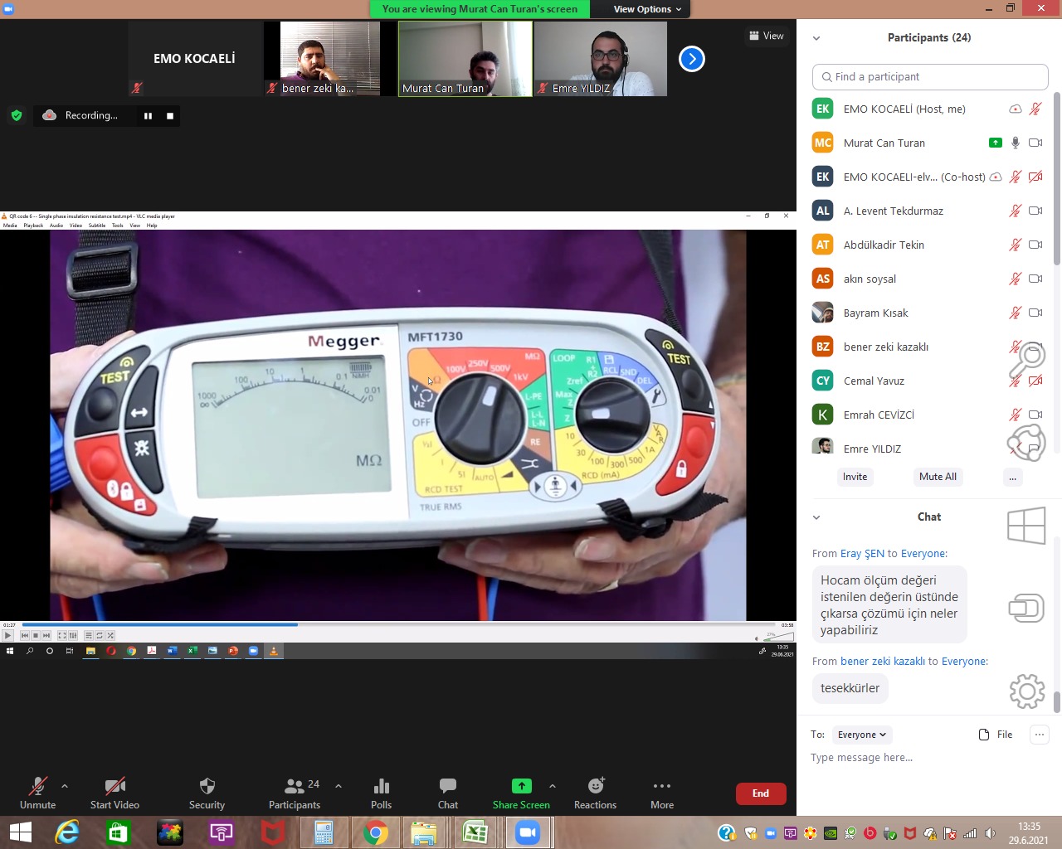This screenshot has height=849, width=1062.
Task: Click the VLC video seek bar
Action: click(x=399, y=624)
